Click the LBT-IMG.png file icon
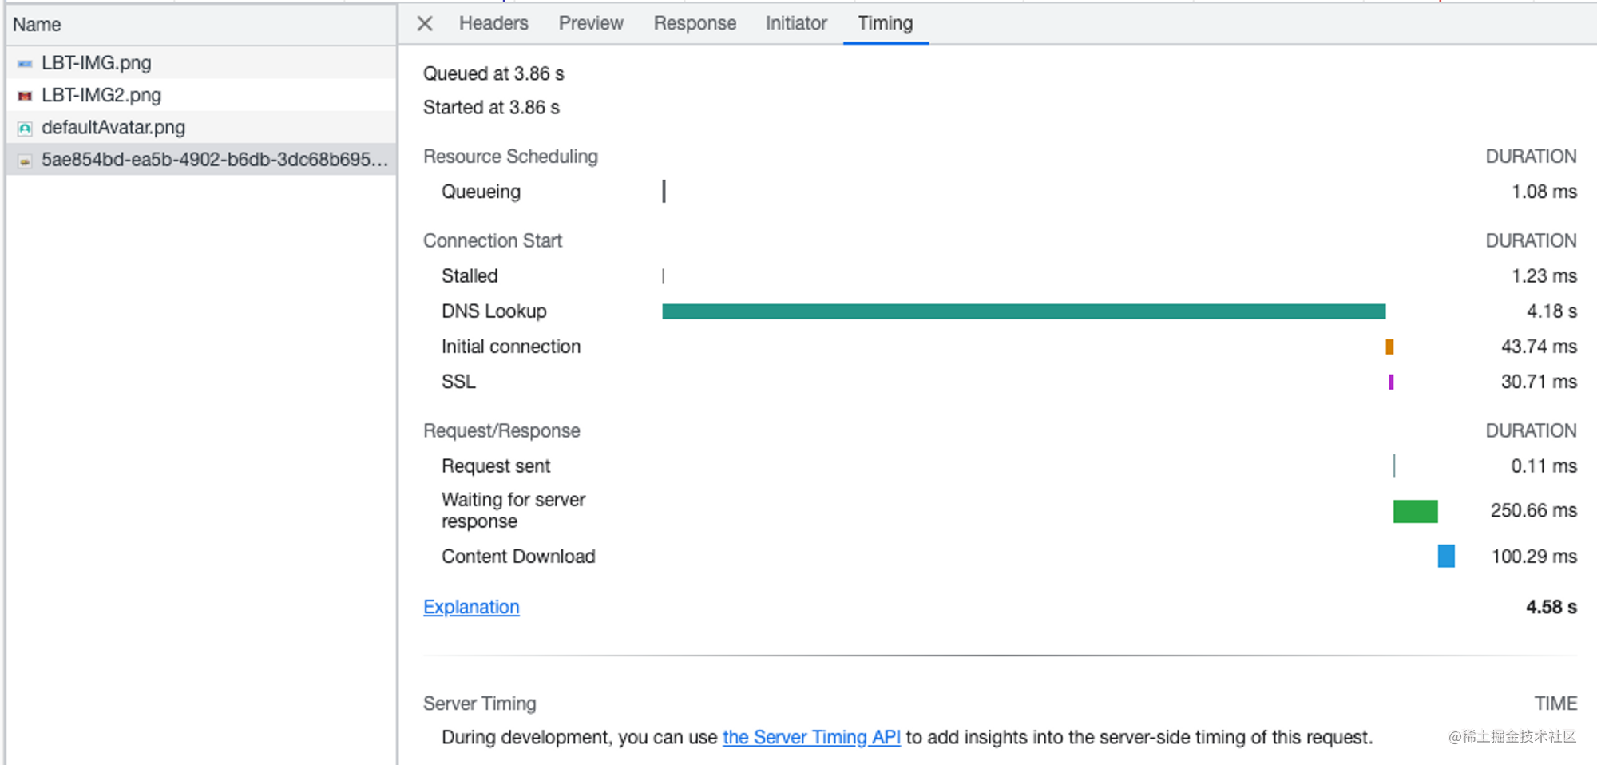The image size is (1597, 765). tap(25, 63)
